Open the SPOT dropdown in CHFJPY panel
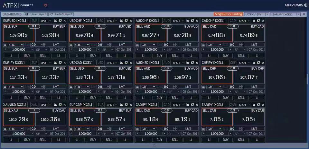This screenshot has width=309, height=149. click(244, 63)
